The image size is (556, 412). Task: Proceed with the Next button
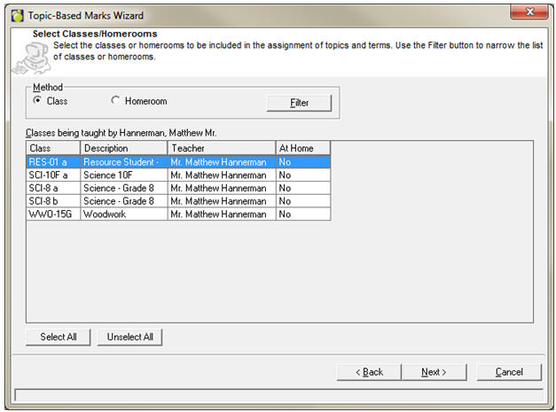pos(434,371)
